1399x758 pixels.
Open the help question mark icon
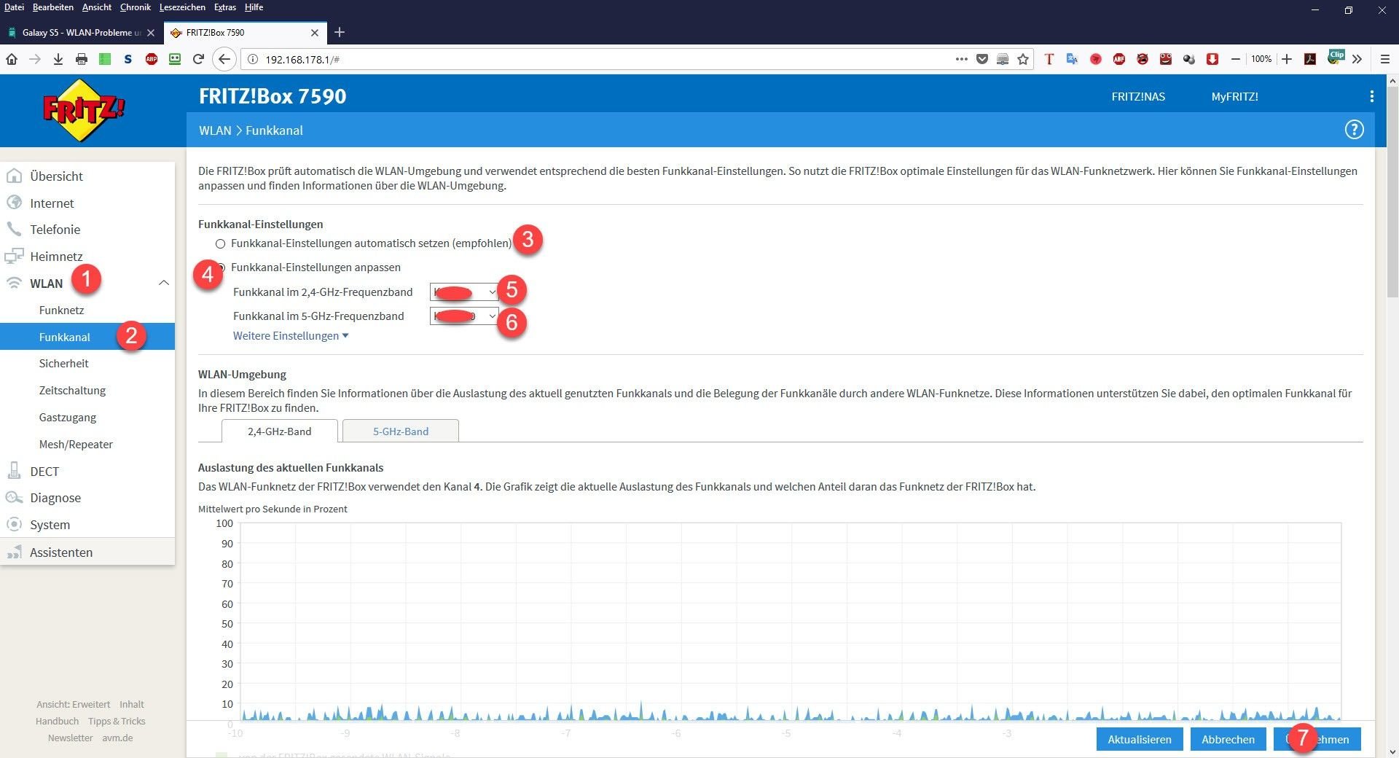pos(1354,130)
